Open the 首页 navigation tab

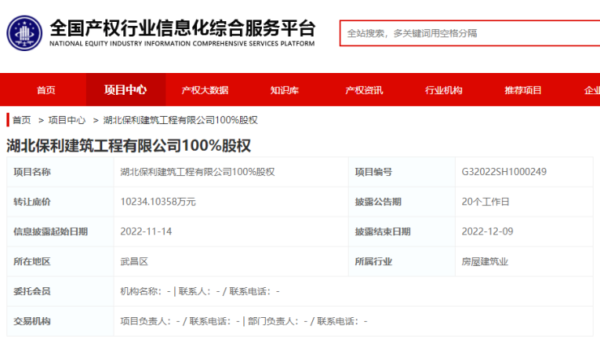click(x=46, y=90)
